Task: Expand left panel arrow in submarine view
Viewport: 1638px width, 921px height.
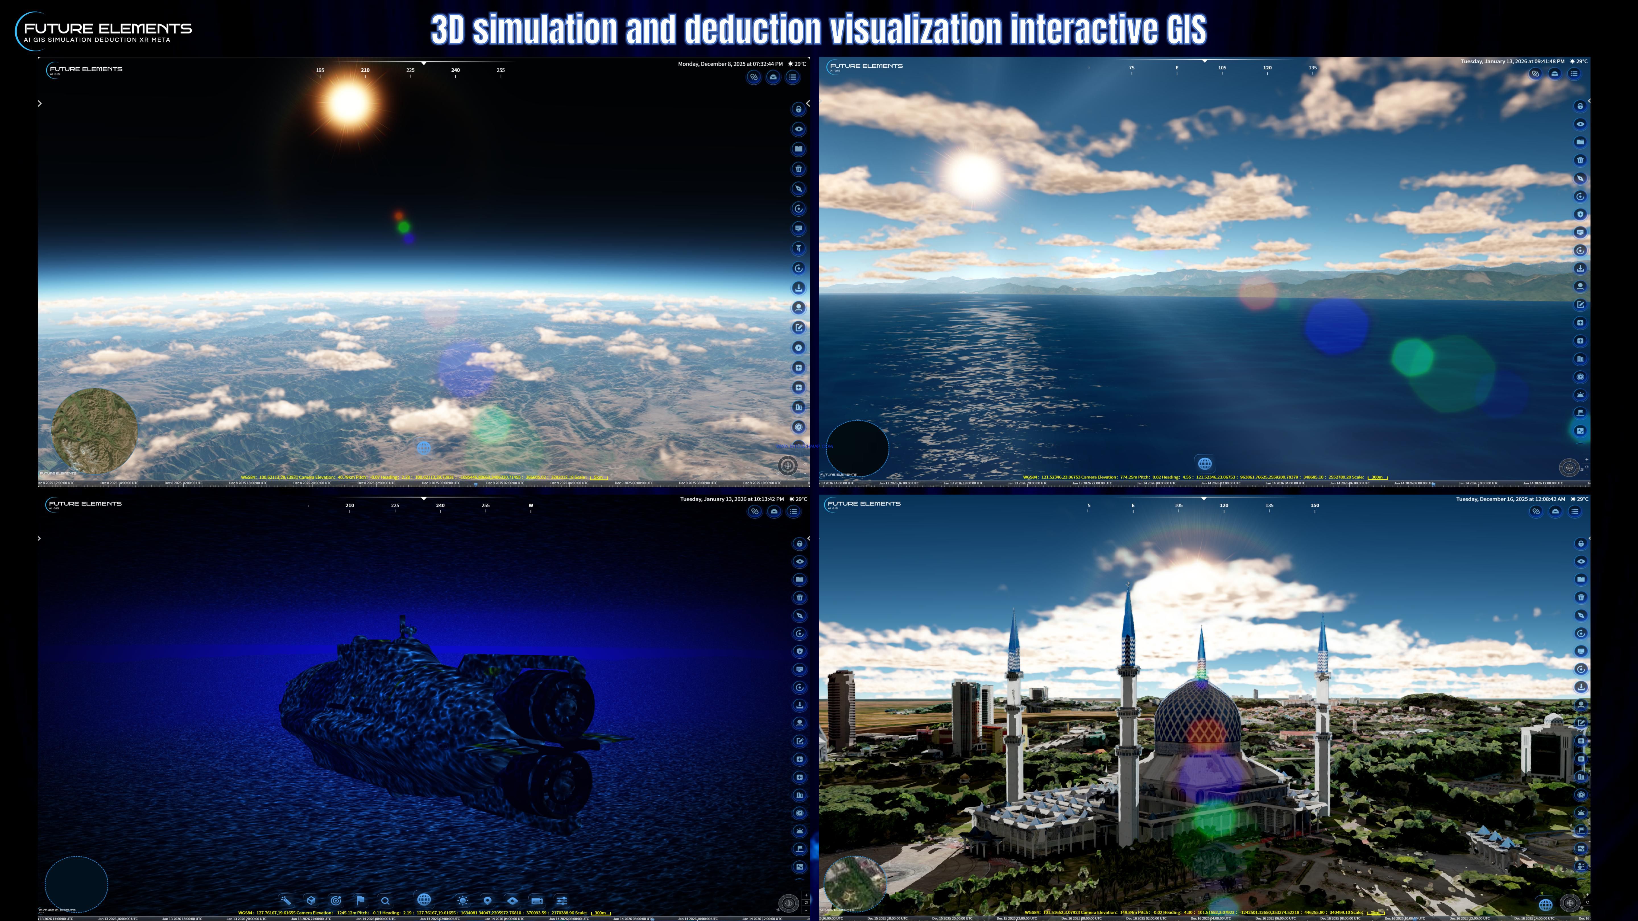Action: (40, 538)
